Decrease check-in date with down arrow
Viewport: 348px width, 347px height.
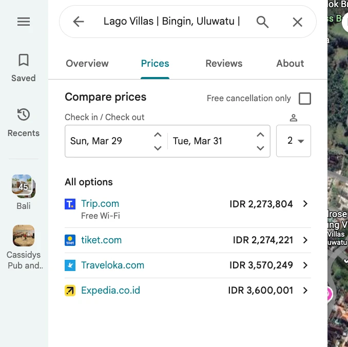coord(158,148)
